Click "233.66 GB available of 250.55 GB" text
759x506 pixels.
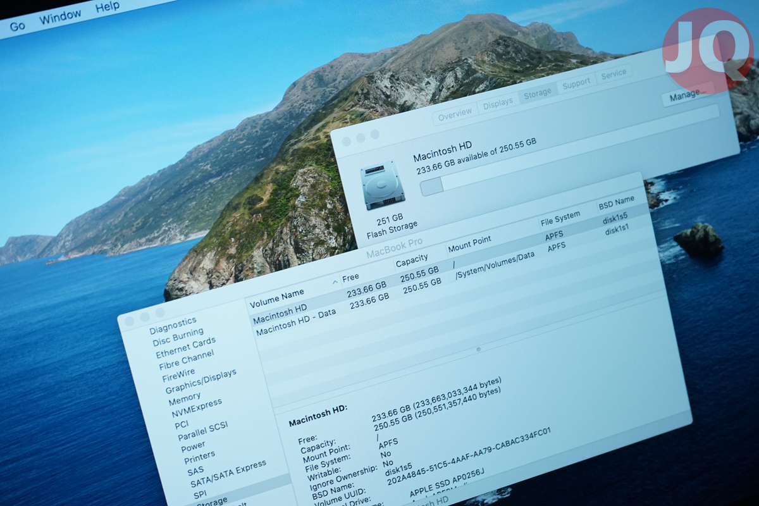pos(476,156)
